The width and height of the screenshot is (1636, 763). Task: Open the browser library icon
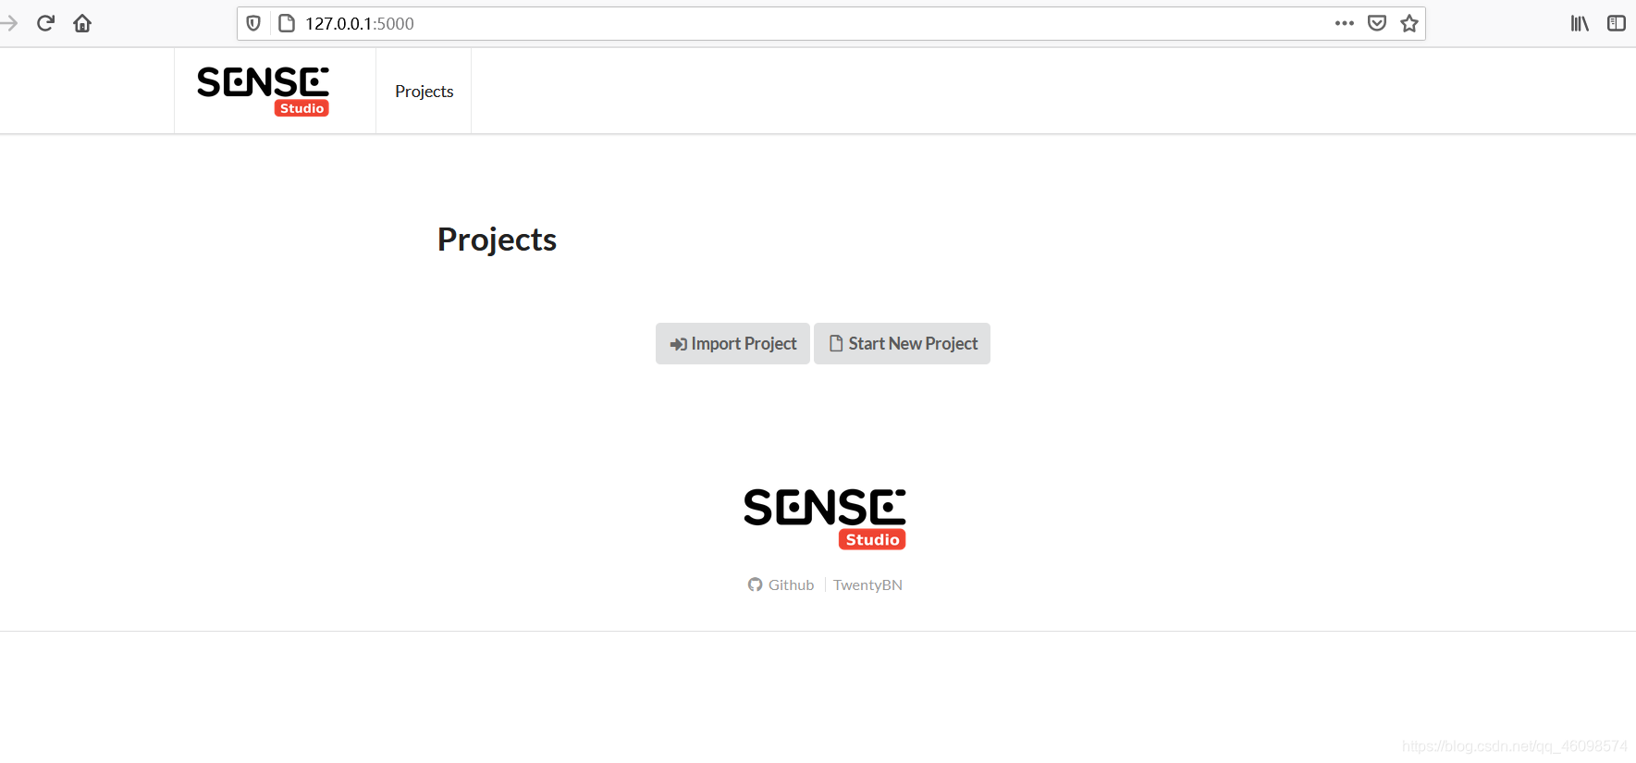(x=1580, y=23)
